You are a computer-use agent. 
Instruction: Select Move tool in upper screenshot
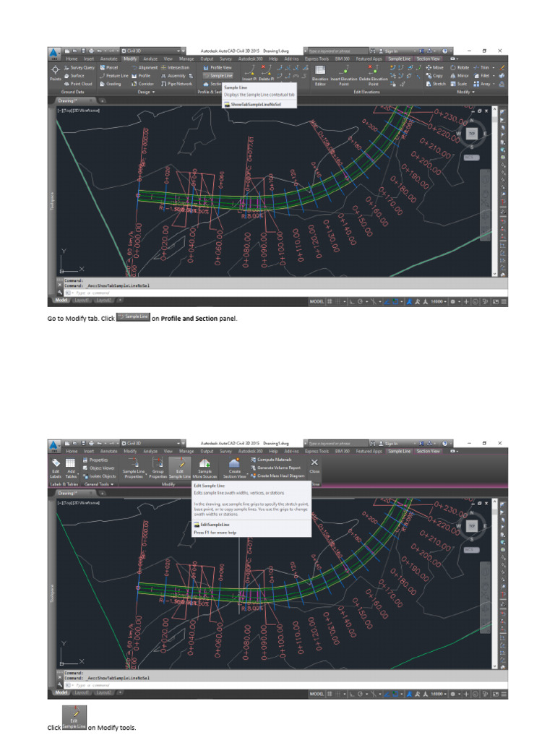(x=435, y=68)
